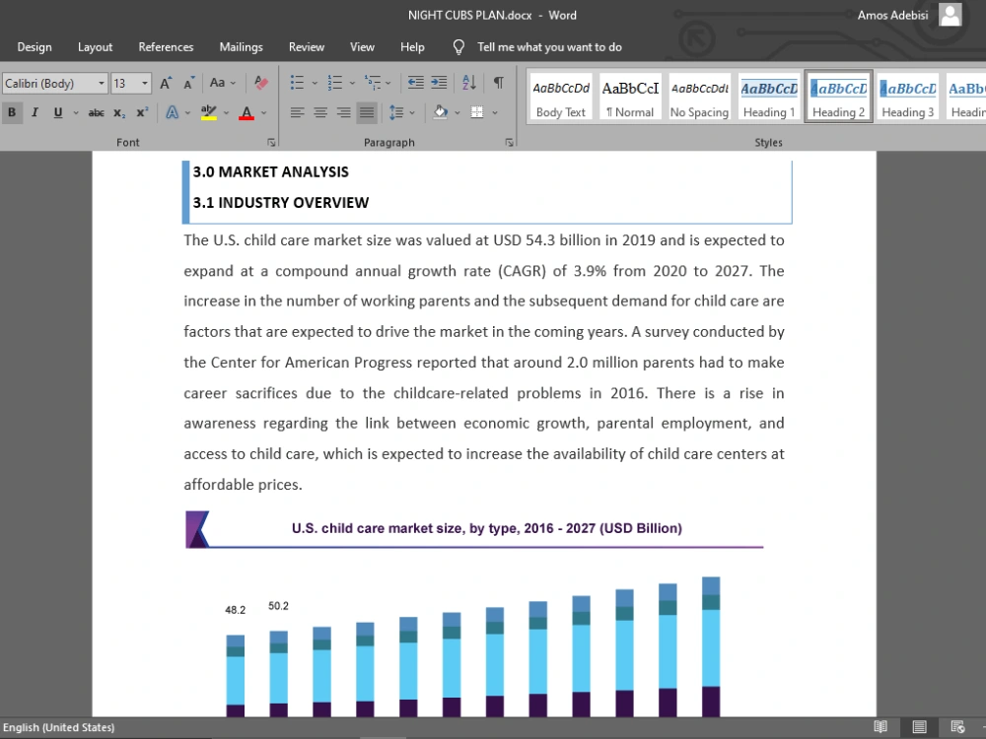Clear all formatting

point(261,83)
